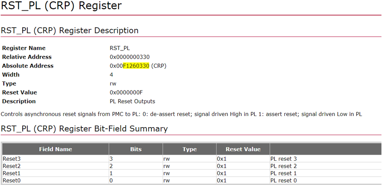Click the 'Field Name' column header
The height and width of the screenshot is (185, 385).
click(x=56, y=149)
